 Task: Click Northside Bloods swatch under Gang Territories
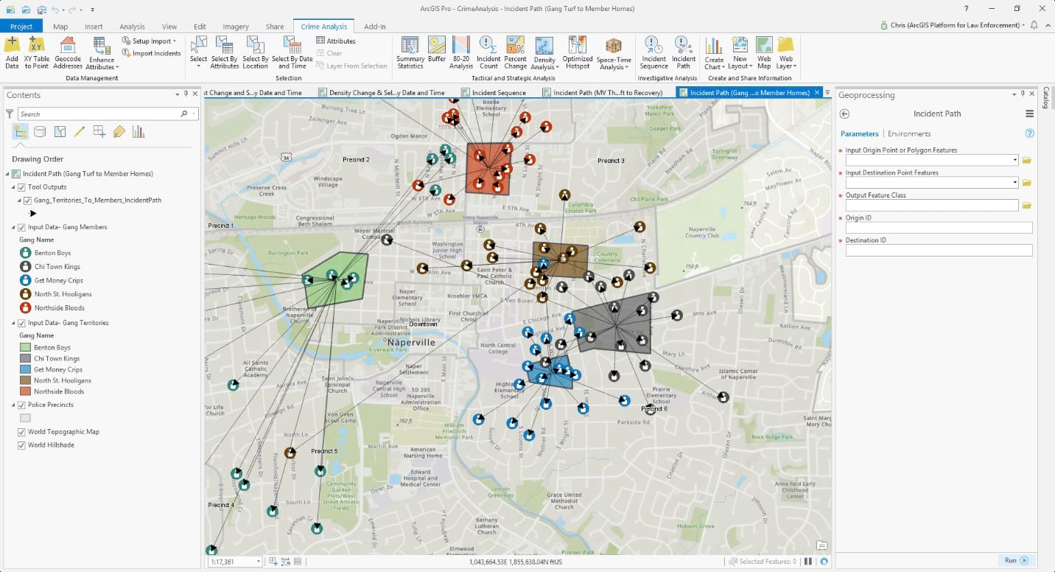(x=25, y=391)
